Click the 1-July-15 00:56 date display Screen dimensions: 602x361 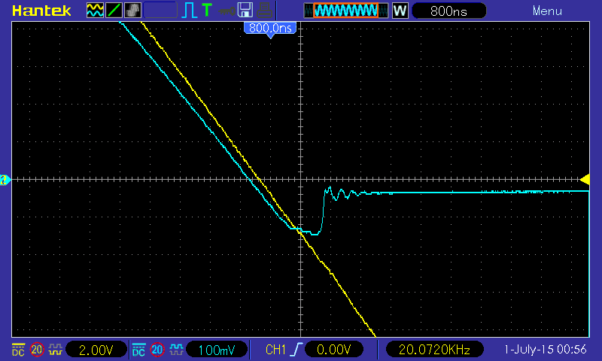click(x=545, y=350)
